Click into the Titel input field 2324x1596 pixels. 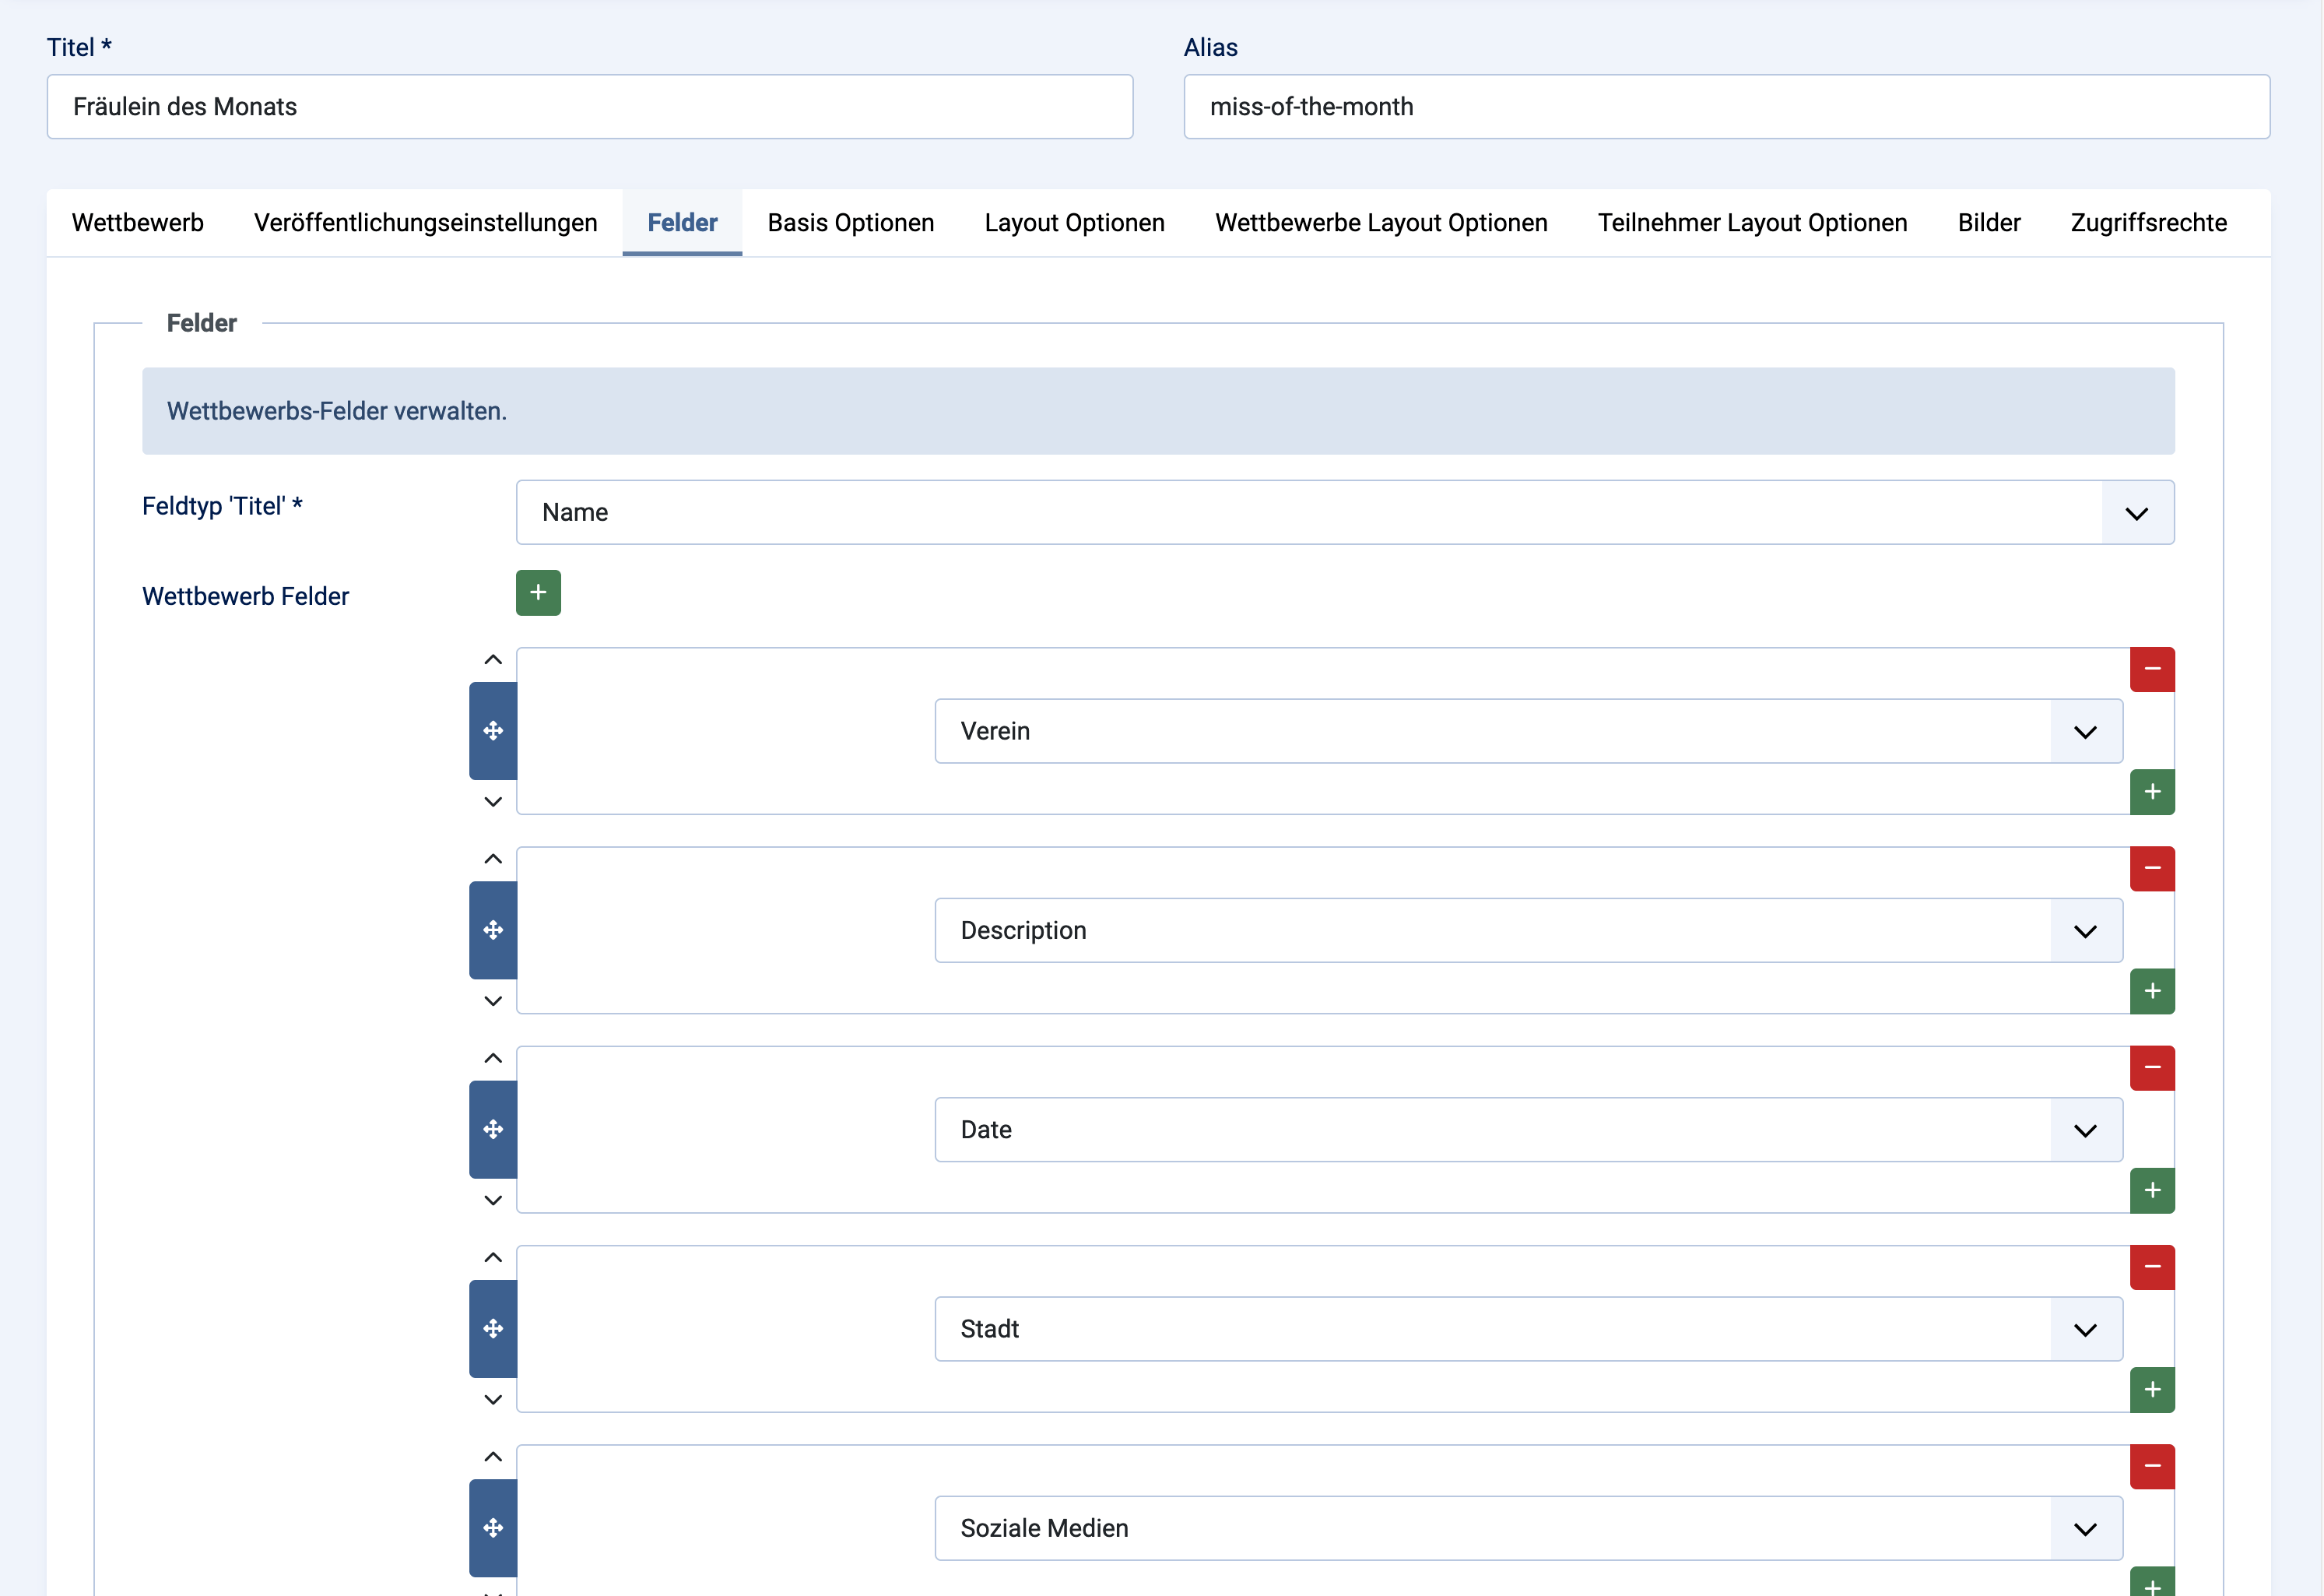point(589,107)
